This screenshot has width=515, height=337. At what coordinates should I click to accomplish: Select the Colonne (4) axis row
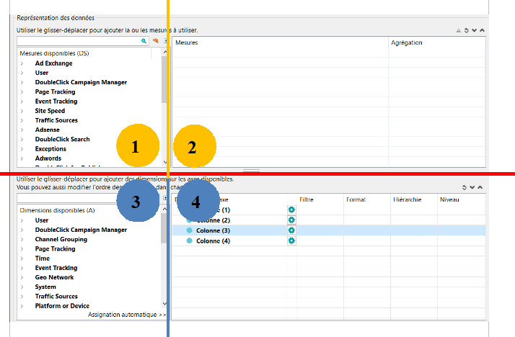point(213,241)
